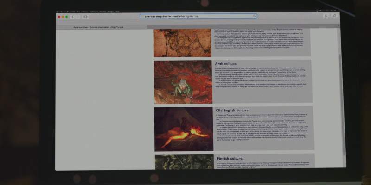Open the Safari menu

63,12
